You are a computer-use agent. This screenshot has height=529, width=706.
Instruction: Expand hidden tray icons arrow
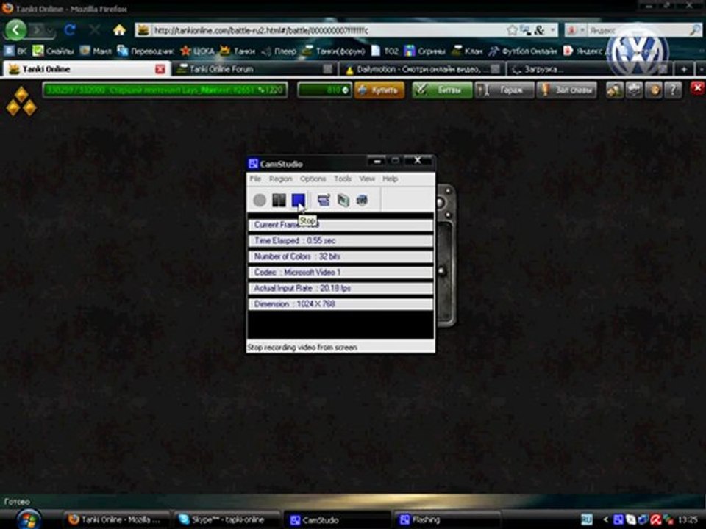click(605, 519)
